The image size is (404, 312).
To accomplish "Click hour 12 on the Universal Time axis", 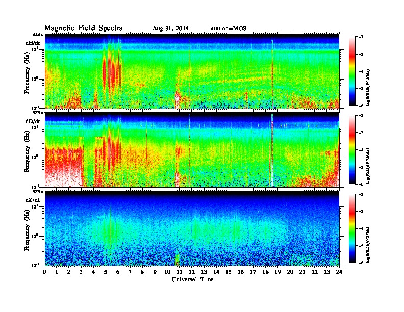I will [x=192, y=272].
